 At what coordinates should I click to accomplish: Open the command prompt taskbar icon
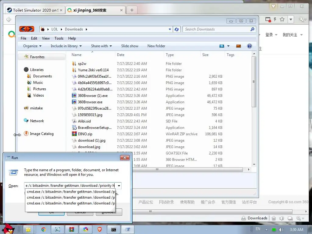click(113, 230)
